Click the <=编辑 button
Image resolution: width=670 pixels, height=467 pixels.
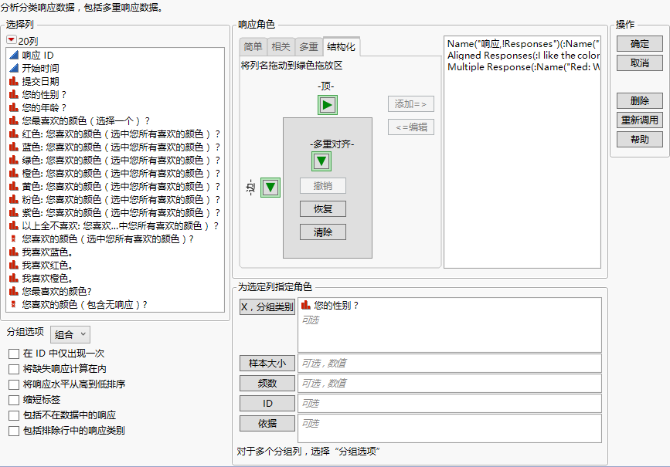coord(410,127)
